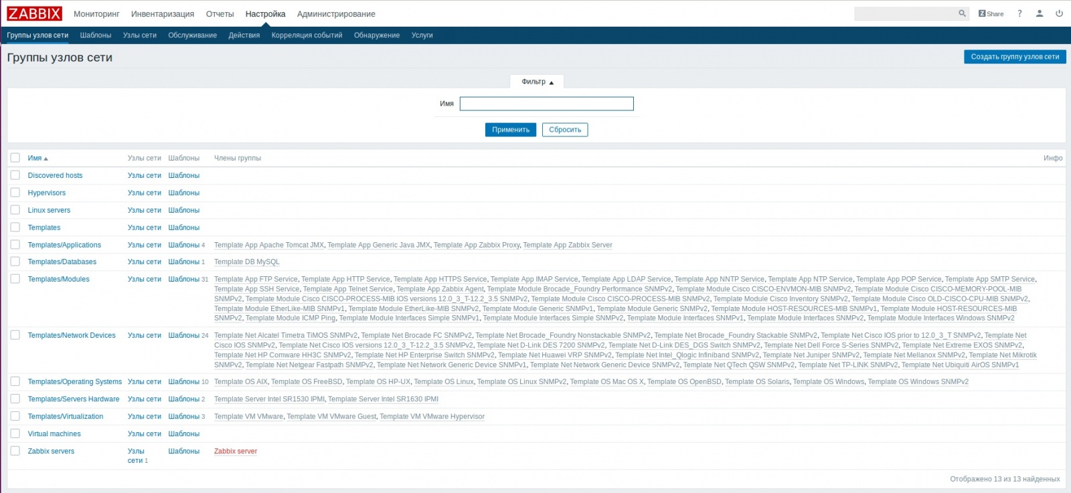Open Template App Apache Tomcat JMX link
Screen dimensions: 1071x493
pos(269,245)
